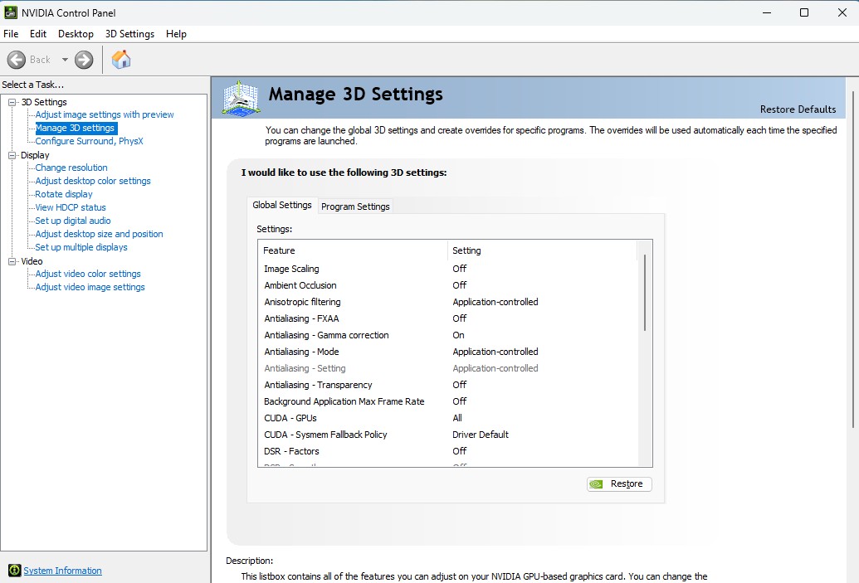Click the settings list scrollbar thumb

[x=645, y=293]
